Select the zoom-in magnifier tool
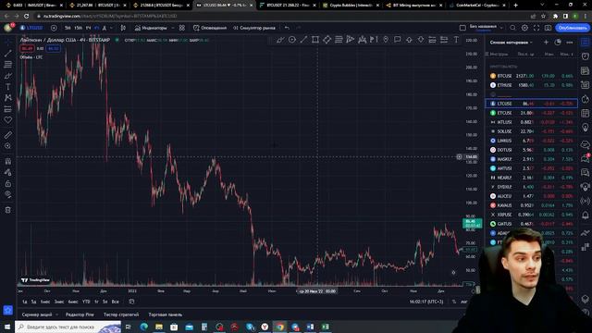 coord(8,146)
